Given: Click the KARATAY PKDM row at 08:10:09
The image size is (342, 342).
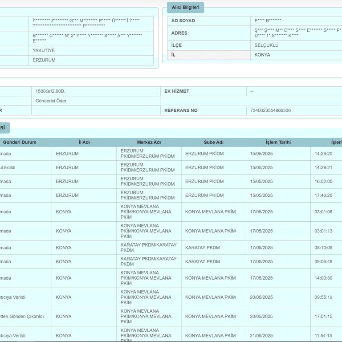Looking at the screenshot, I should pos(171,248).
